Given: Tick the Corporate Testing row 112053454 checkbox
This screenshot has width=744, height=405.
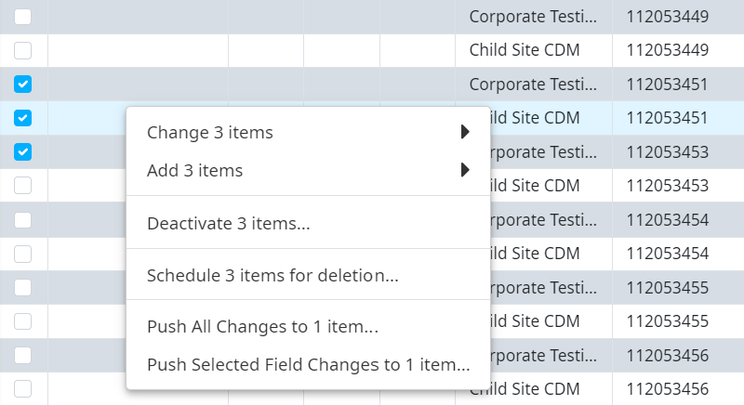Looking at the screenshot, I should point(23,219).
